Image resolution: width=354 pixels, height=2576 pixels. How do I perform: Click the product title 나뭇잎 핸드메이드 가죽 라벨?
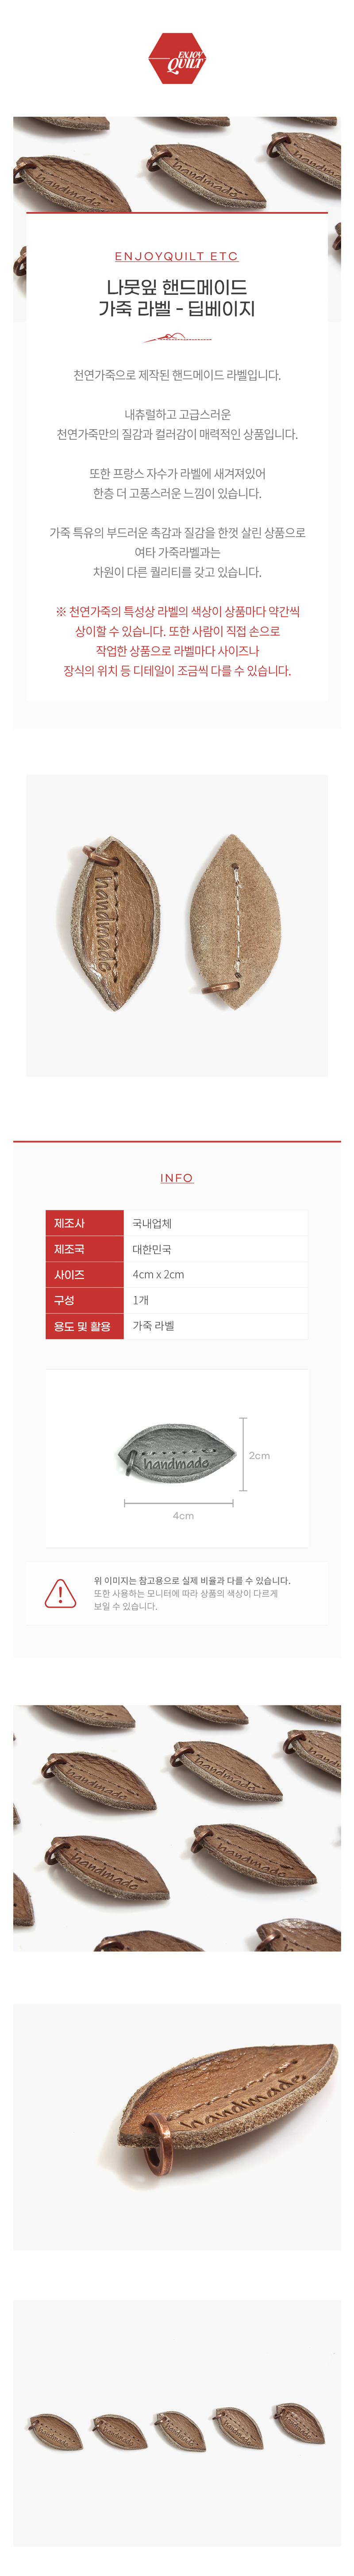pyautogui.click(x=177, y=298)
